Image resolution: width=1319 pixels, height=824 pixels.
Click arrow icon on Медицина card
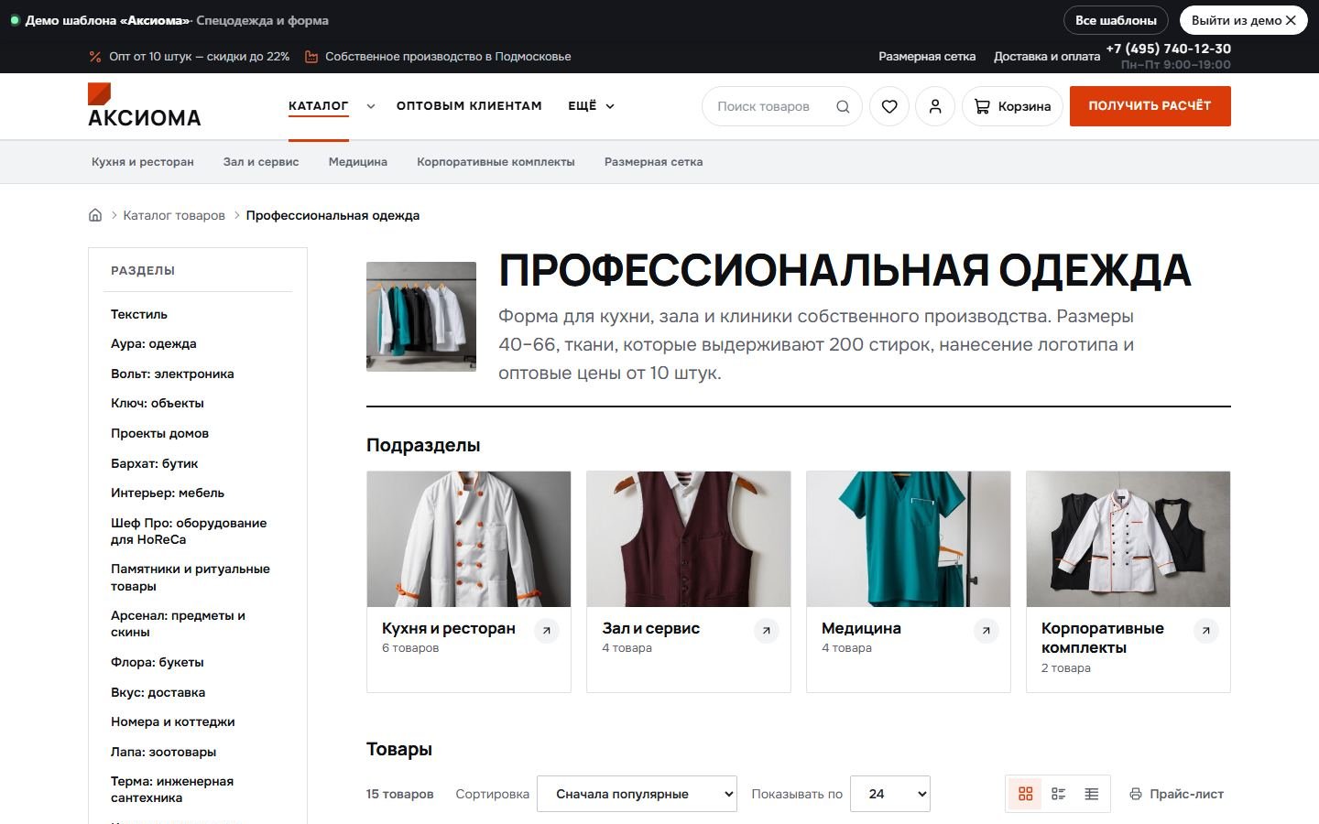point(987,631)
